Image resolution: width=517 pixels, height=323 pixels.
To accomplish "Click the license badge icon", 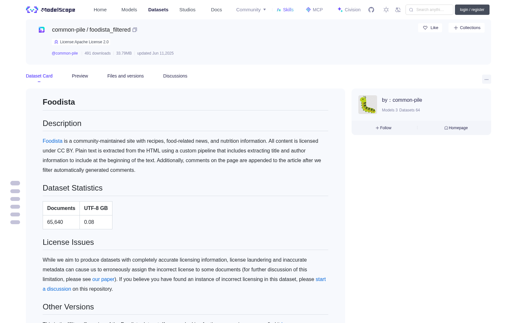I will 56,42.
